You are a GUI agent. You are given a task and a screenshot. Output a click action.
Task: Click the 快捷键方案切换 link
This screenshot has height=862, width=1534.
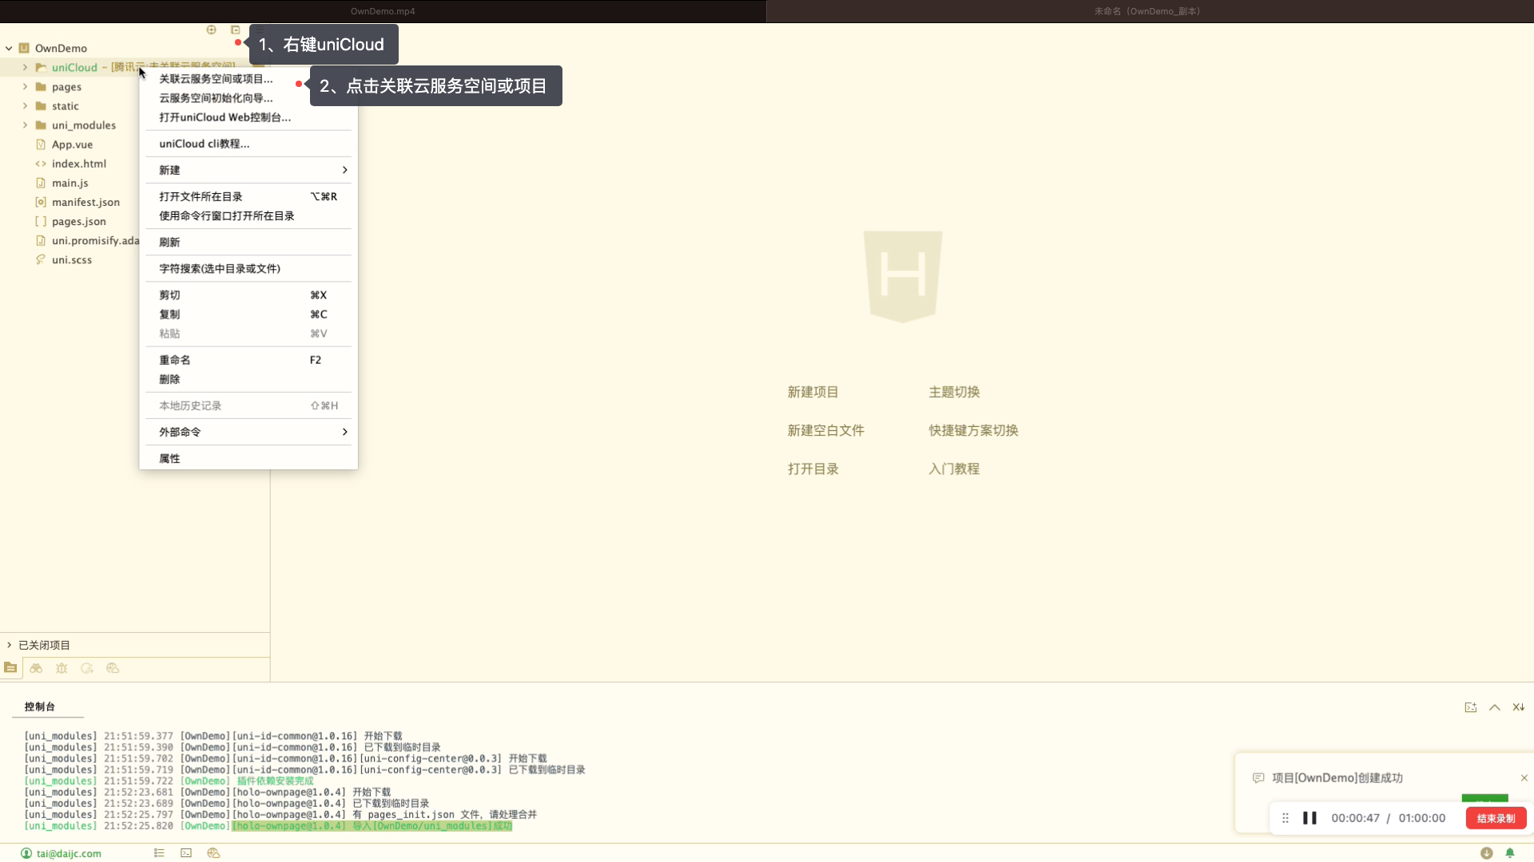(x=973, y=430)
